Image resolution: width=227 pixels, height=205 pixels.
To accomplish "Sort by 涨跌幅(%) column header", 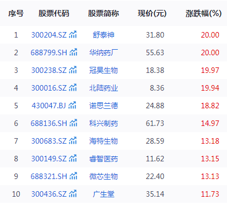I will tap(203, 13).
